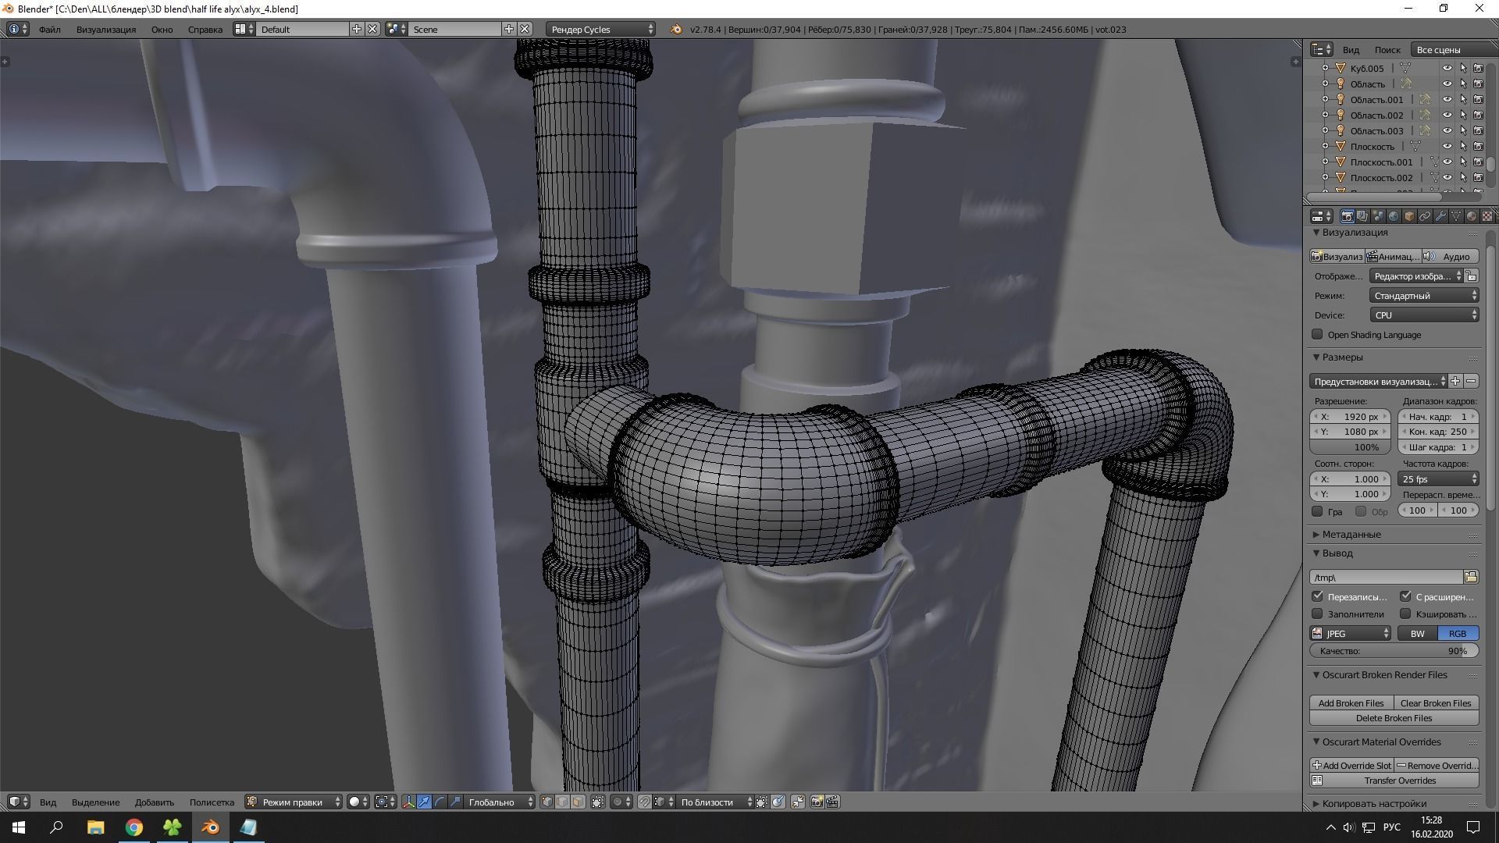Screen dimensions: 1499x843
Task: Toggle snapping magnet icon in viewport header
Action: tap(644, 802)
